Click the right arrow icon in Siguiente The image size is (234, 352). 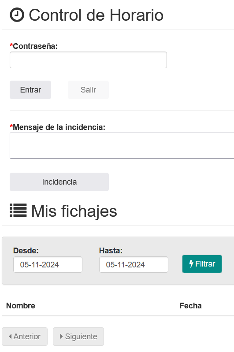click(61, 336)
